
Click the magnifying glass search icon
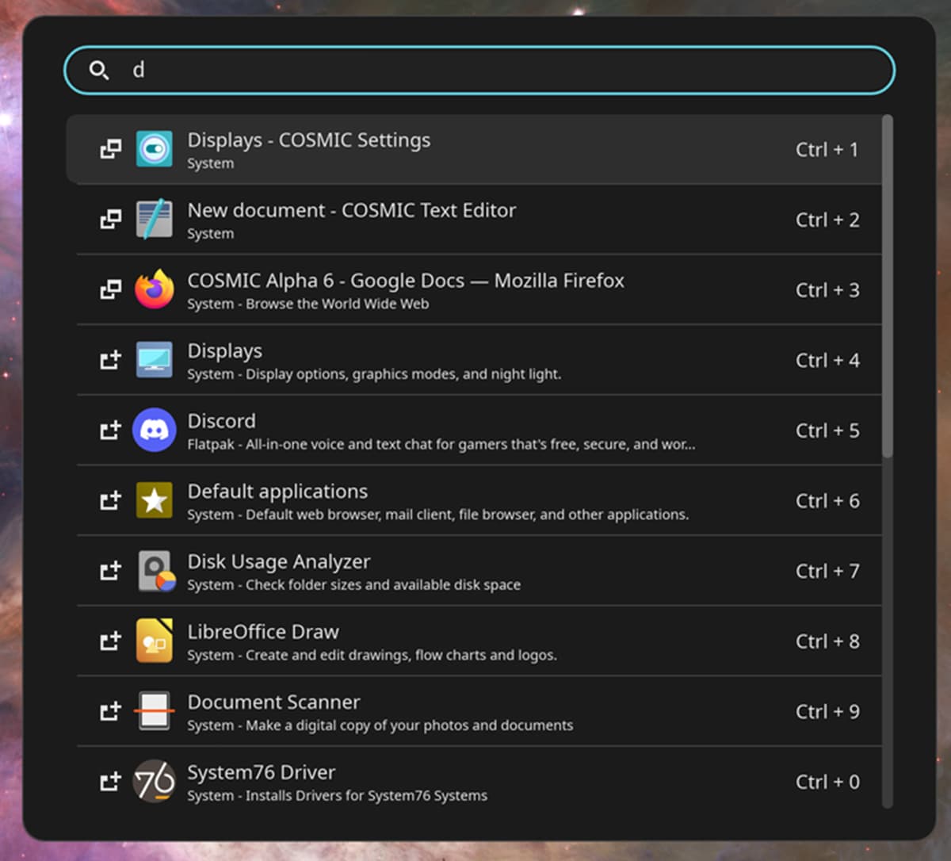[99, 71]
